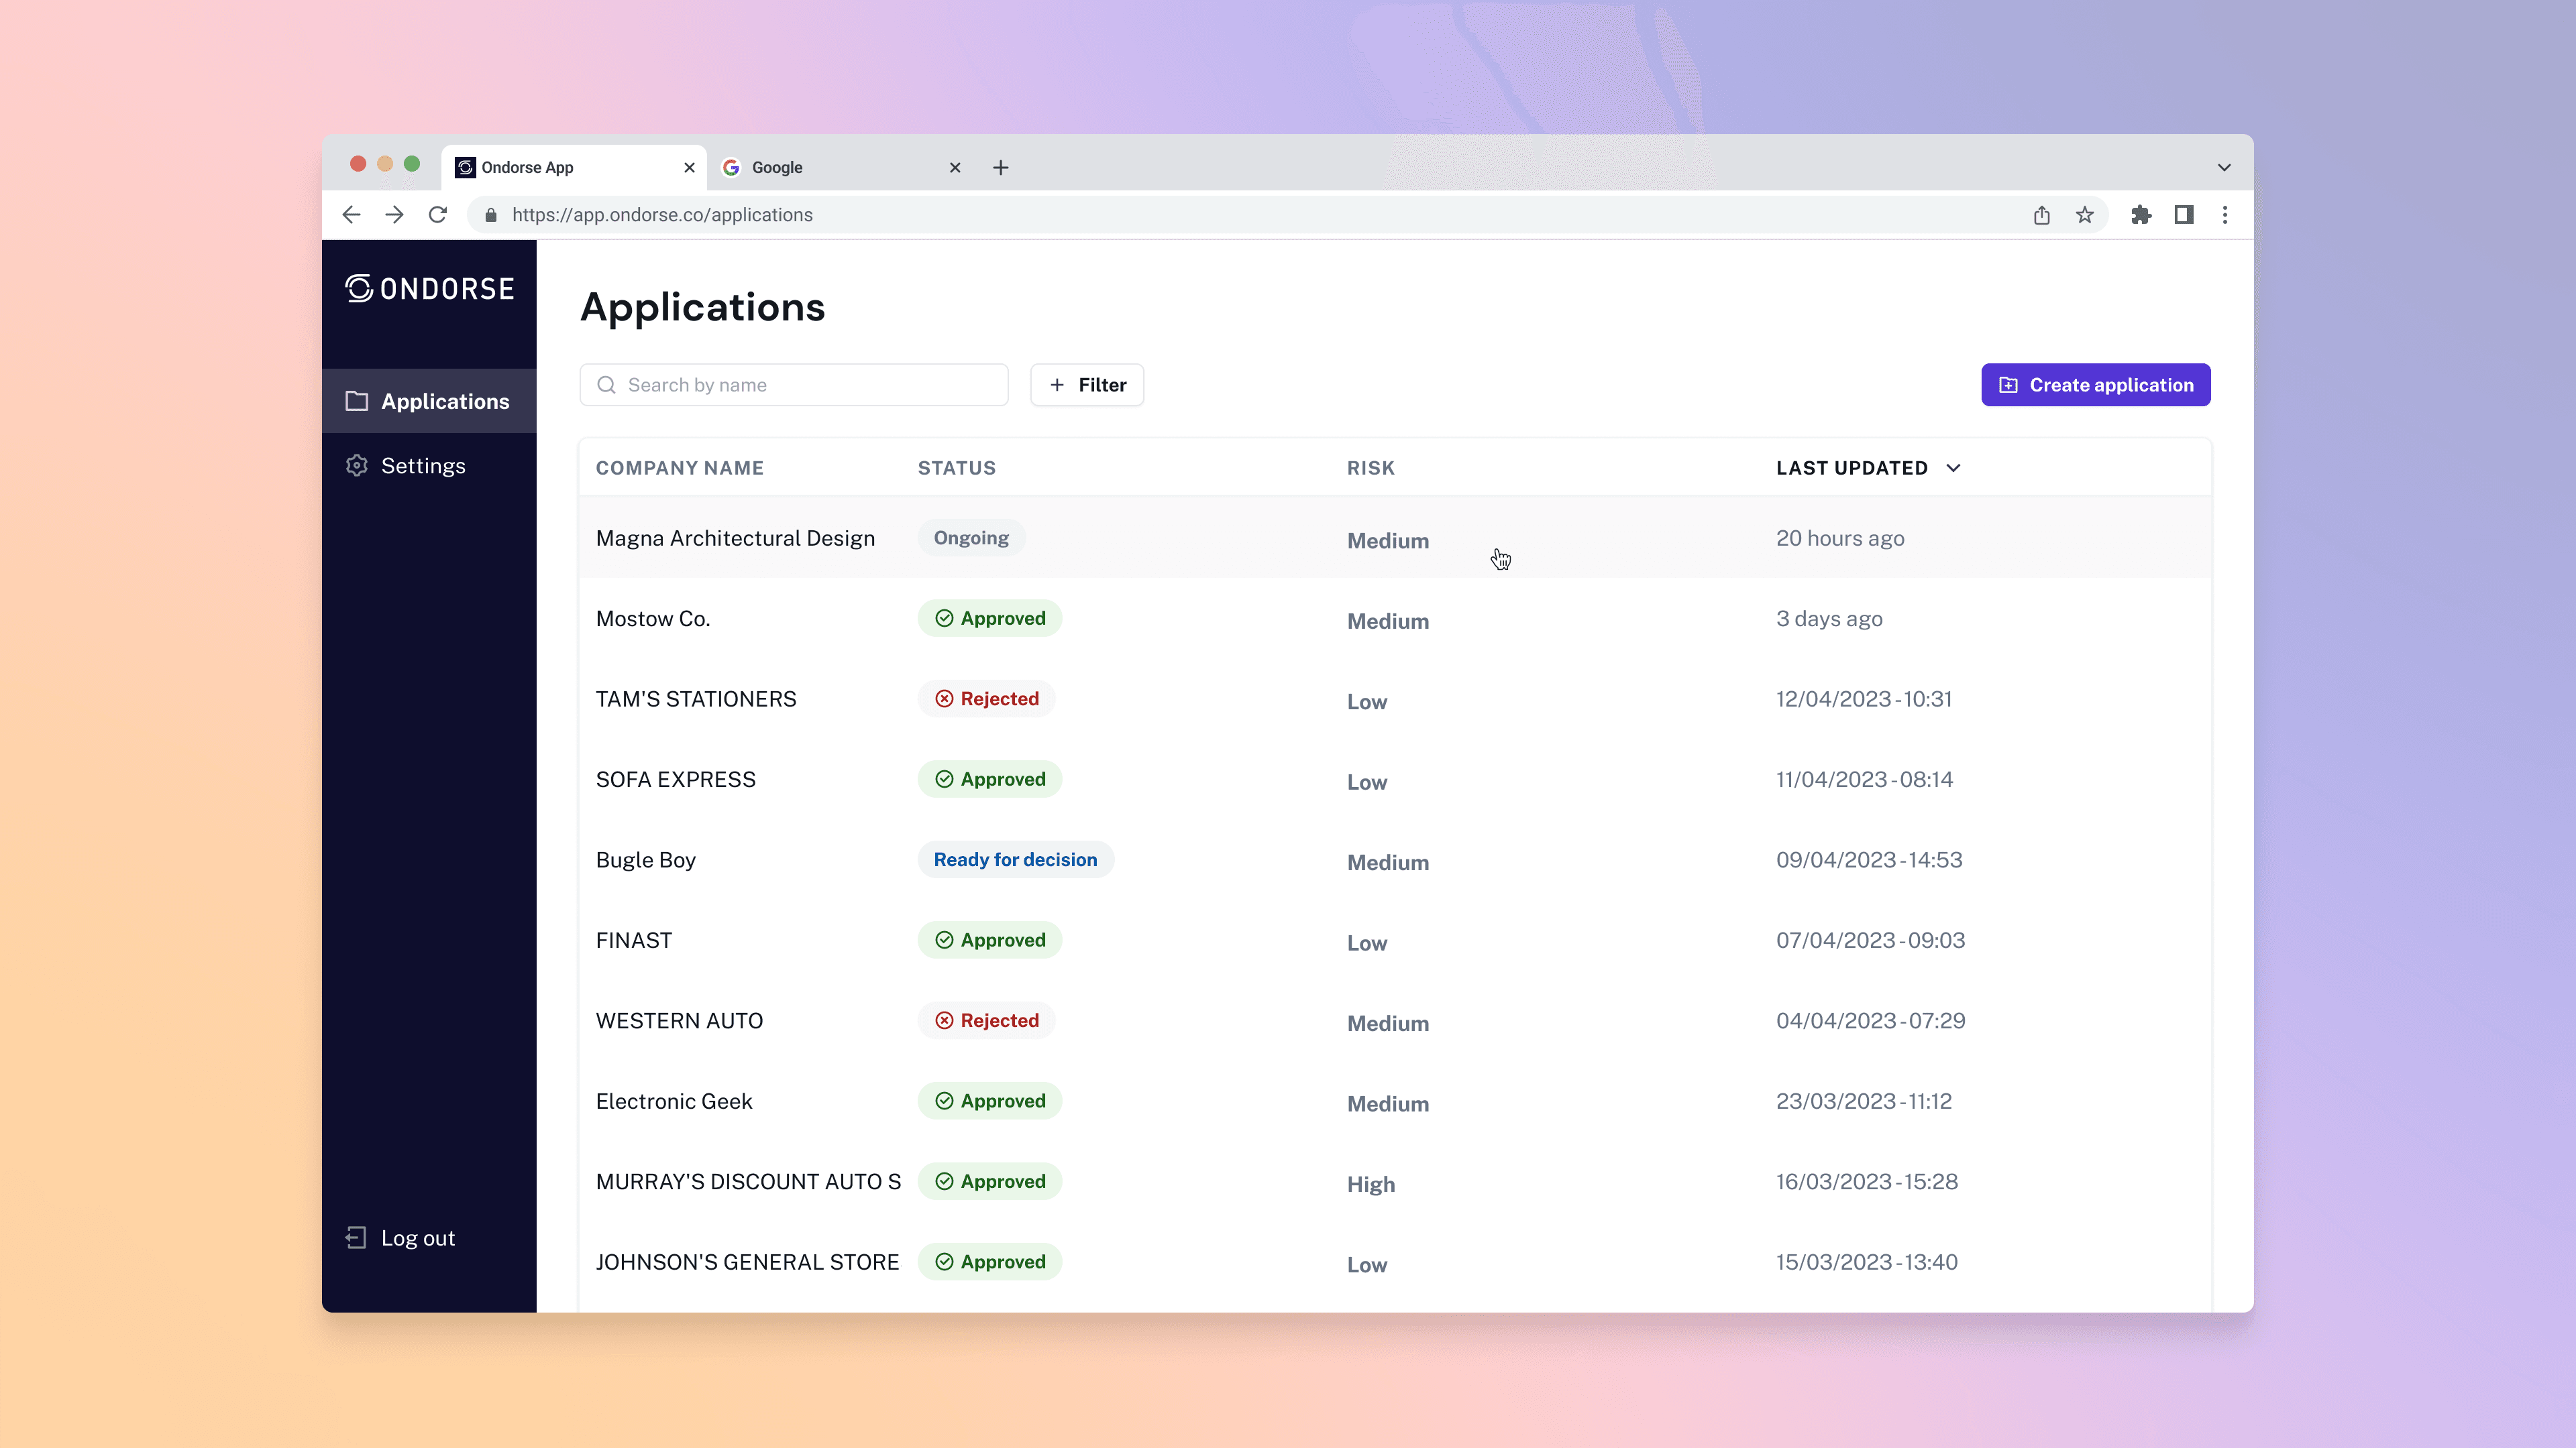Switch to the Google tab
The width and height of the screenshot is (2576, 1448).
click(830, 168)
